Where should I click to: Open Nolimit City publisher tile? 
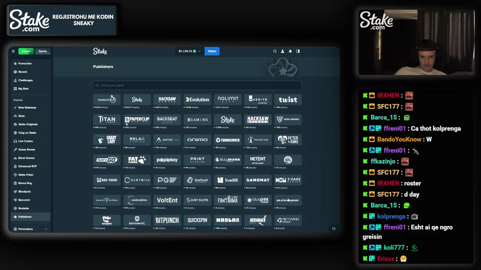tap(228, 100)
